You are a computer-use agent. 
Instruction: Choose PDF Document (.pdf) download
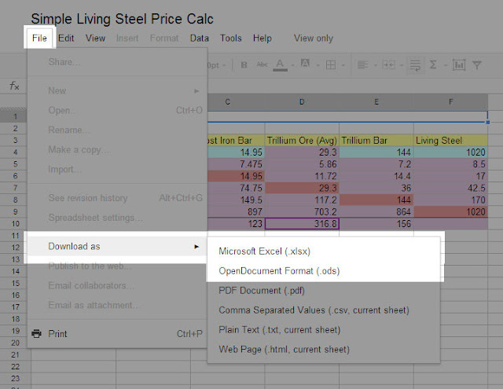pyautogui.click(x=262, y=291)
